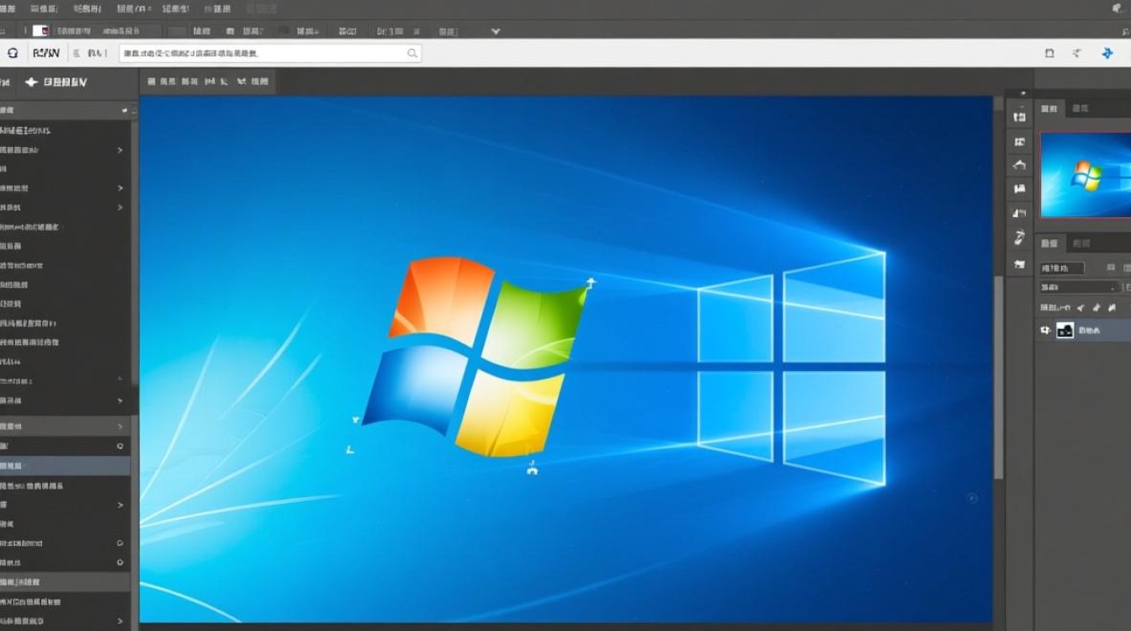
Task: Click the magnifier icon in the search bar
Action: 412,52
